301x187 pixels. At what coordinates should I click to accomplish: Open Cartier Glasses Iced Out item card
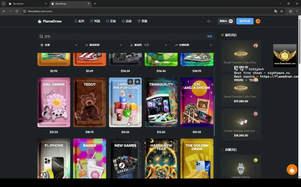tap(241, 125)
